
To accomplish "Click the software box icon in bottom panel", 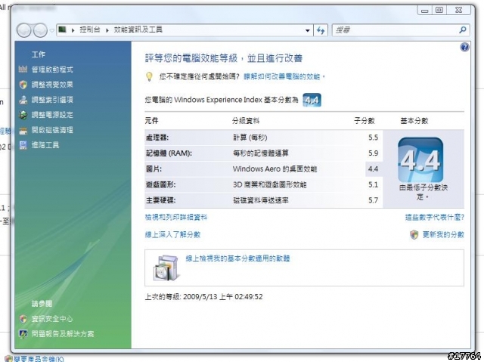I will pyautogui.click(x=166, y=268).
